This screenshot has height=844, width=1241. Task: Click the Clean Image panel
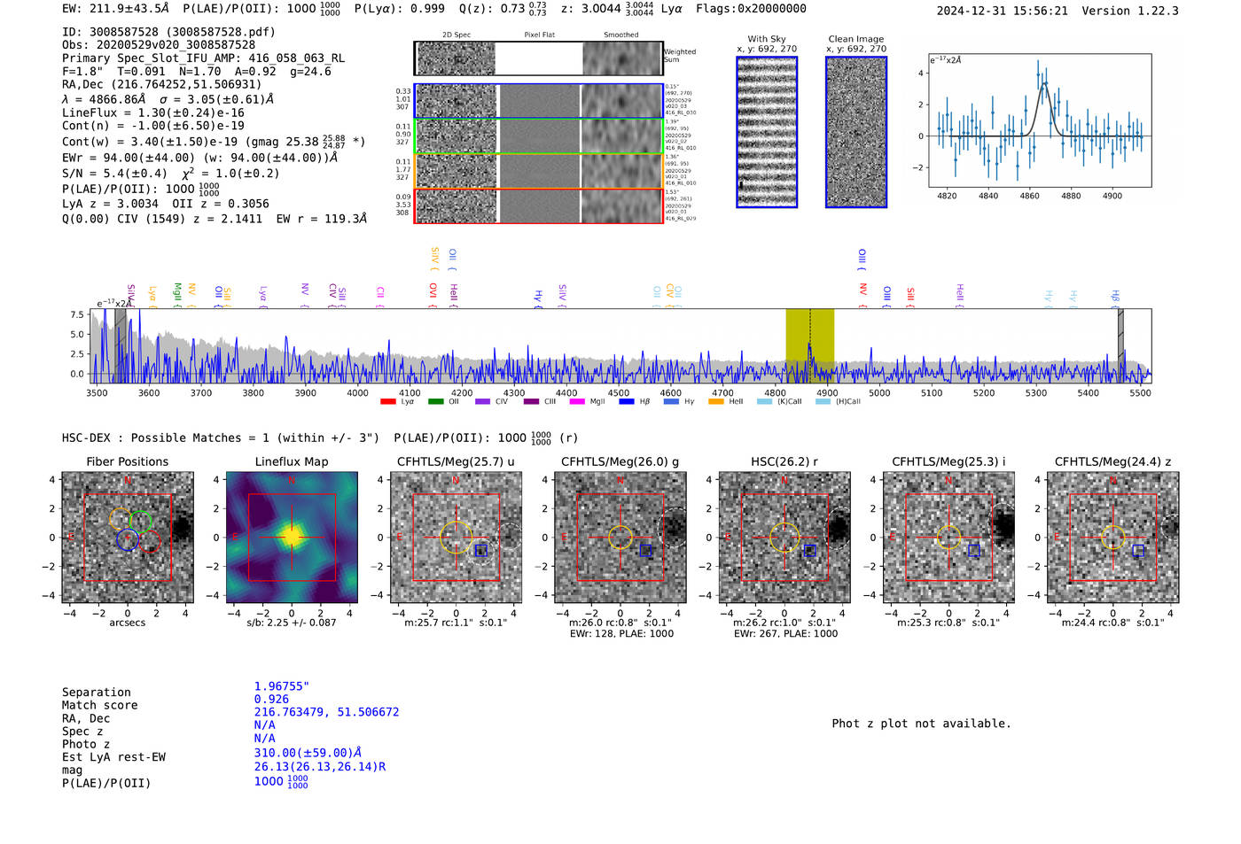click(x=856, y=132)
